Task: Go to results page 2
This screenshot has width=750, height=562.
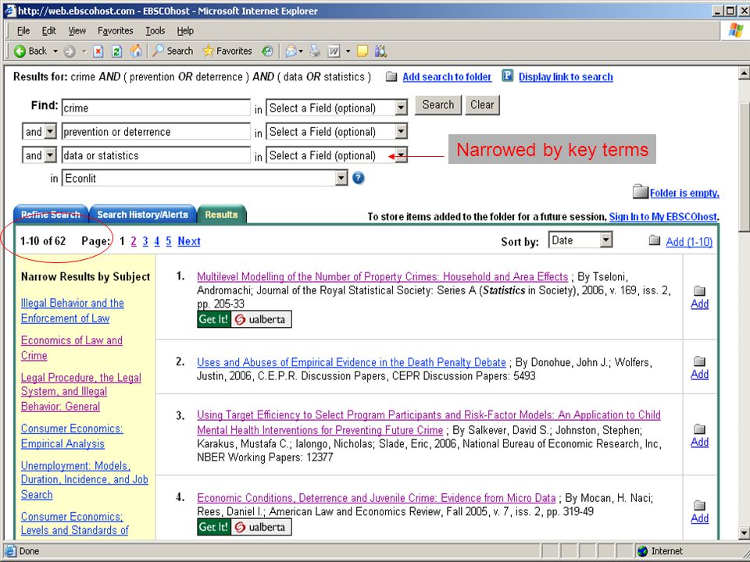Action: click(134, 241)
